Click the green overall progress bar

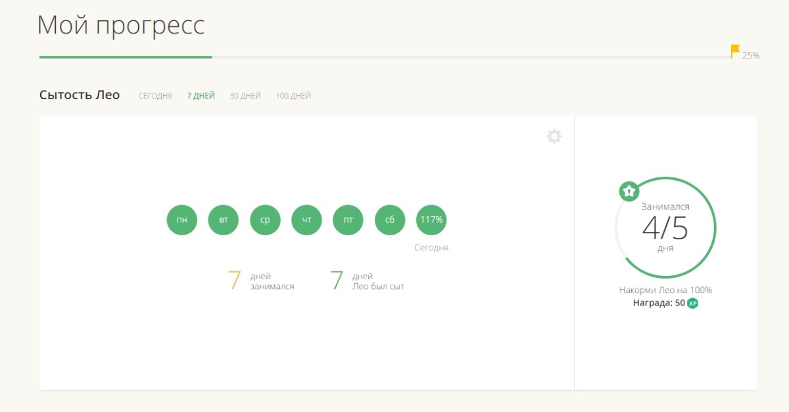(125, 57)
